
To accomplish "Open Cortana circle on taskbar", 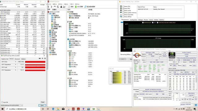I will coord(43,109).
